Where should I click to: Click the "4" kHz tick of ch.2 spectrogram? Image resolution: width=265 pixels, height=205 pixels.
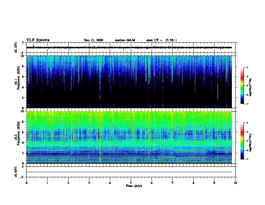coord(23,143)
